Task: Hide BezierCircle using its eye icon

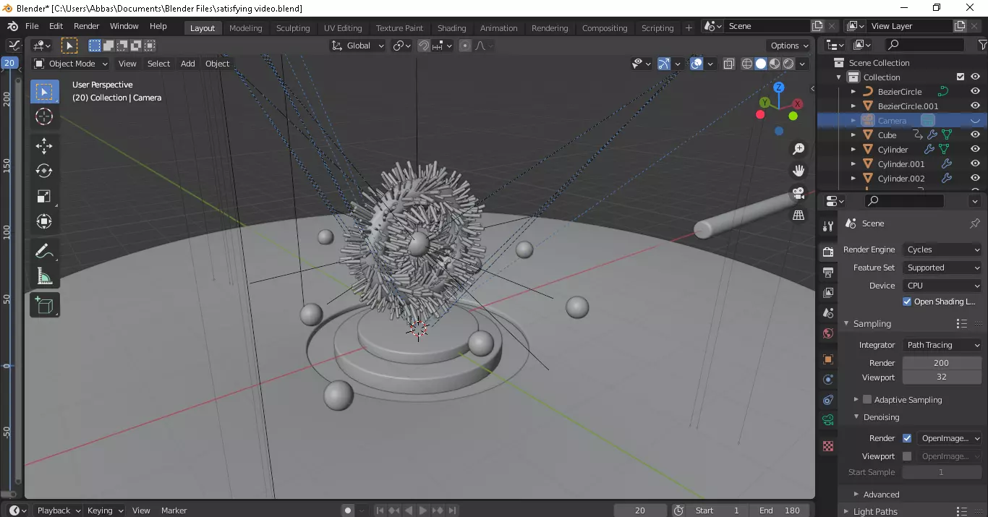Action: pyautogui.click(x=975, y=92)
